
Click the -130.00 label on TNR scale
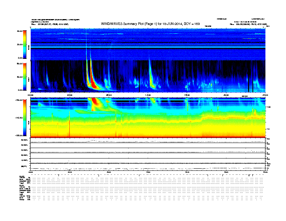(19, 100)
